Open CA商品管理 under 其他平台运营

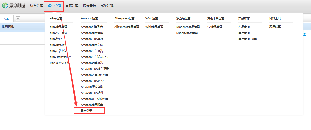coord(215,27)
